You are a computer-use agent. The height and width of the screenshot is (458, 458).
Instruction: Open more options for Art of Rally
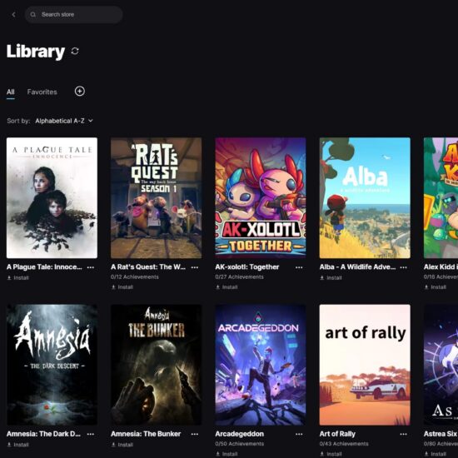pos(403,434)
